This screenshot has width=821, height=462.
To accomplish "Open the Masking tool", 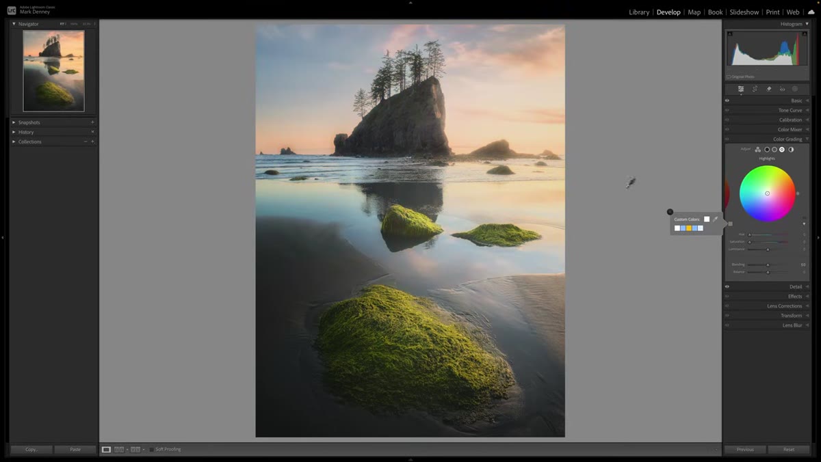I will pyautogui.click(x=795, y=89).
